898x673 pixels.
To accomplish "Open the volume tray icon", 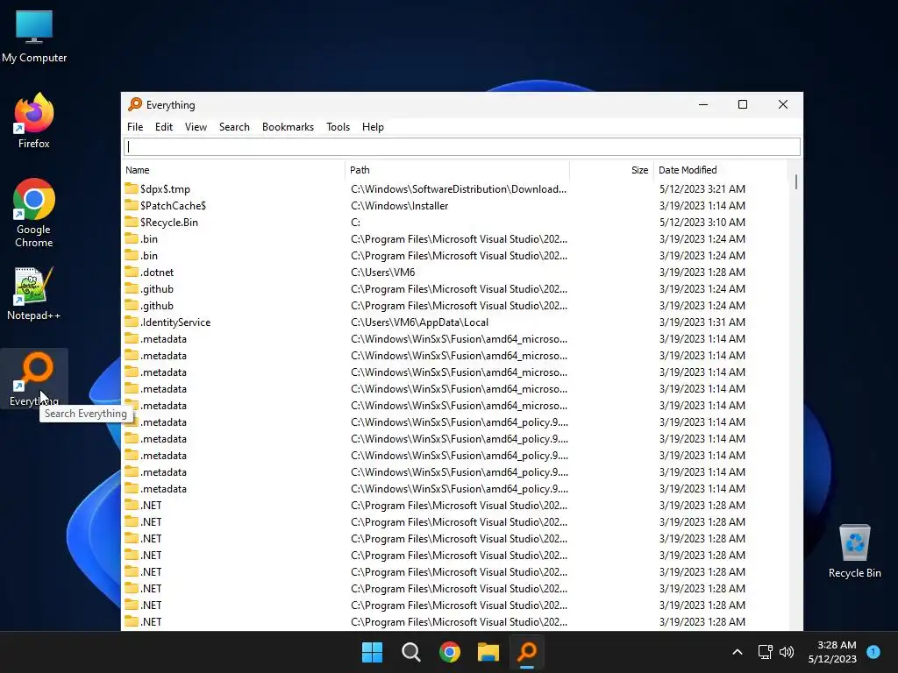I will click(x=787, y=652).
